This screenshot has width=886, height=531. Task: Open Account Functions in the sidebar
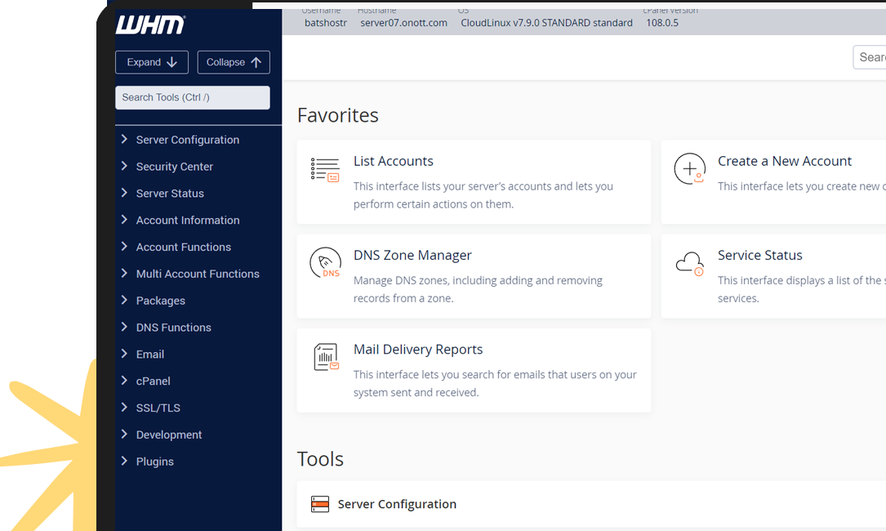tap(183, 247)
